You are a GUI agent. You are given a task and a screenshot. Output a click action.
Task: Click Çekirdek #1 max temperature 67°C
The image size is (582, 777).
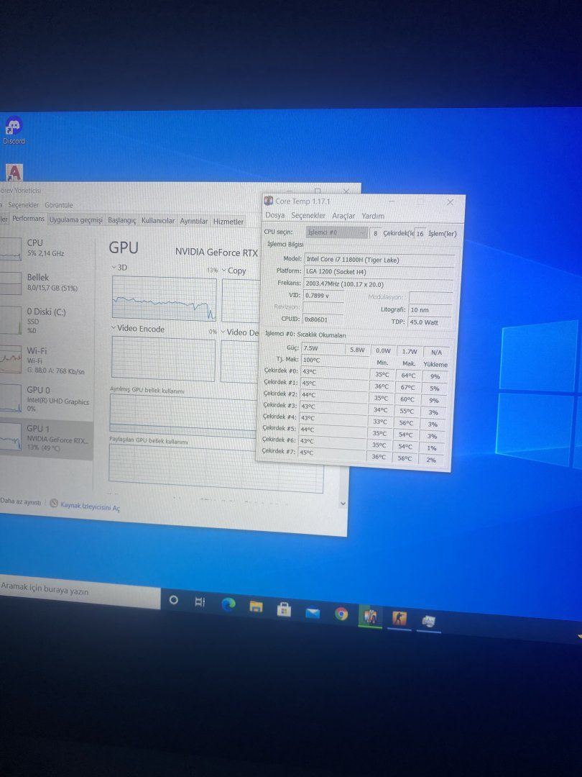pyautogui.click(x=408, y=388)
